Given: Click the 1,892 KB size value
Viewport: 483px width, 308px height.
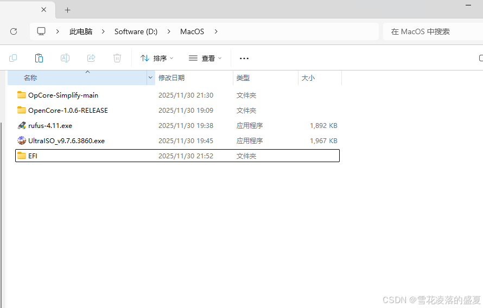Looking at the screenshot, I should 323,126.
